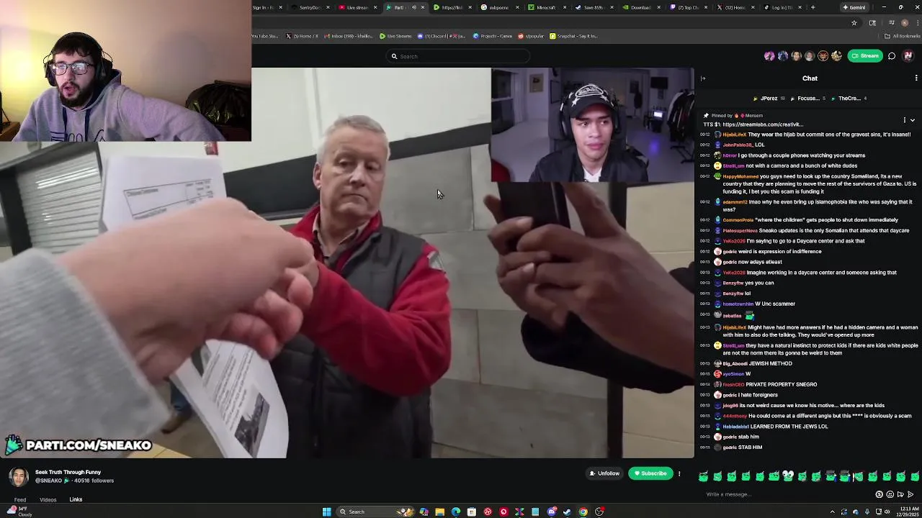The width and height of the screenshot is (922, 518).
Task: Open Projects - Canva bookmark
Action: [x=492, y=36]
